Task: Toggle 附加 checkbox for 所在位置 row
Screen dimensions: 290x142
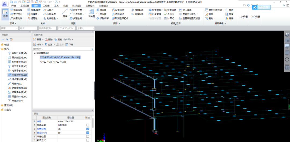Action: [88, 136]
